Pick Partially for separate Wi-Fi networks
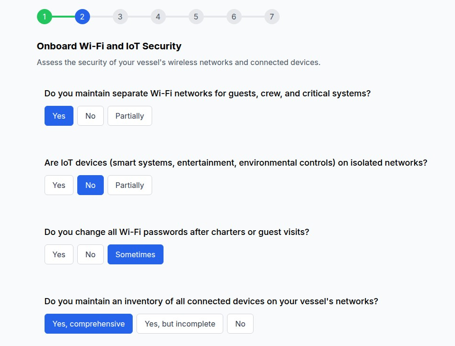This screenshot has height=346, width=455. tap(129, 116)
